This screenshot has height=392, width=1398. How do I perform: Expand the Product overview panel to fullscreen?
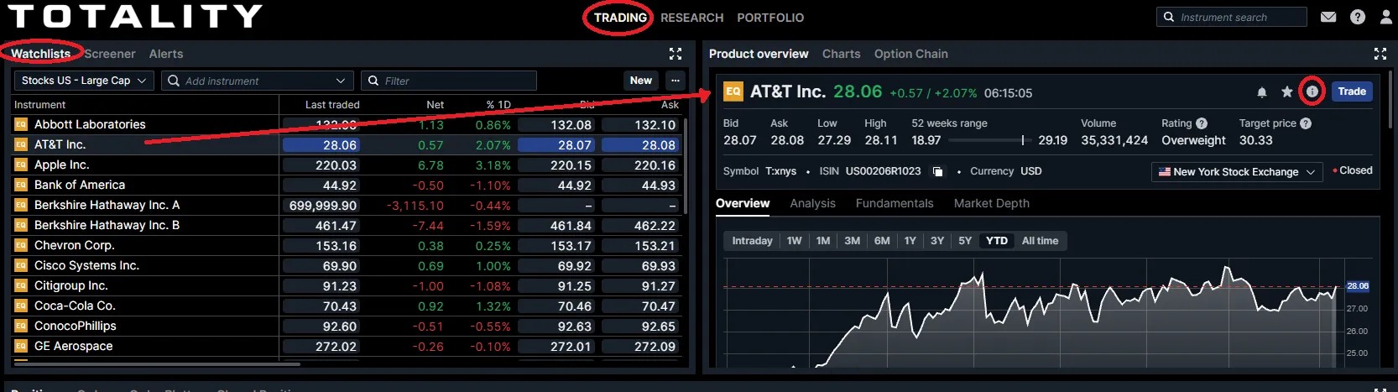[x=1380, y=54]
